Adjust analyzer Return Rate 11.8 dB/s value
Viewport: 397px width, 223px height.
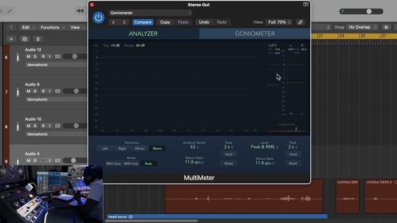click(194, 162)
